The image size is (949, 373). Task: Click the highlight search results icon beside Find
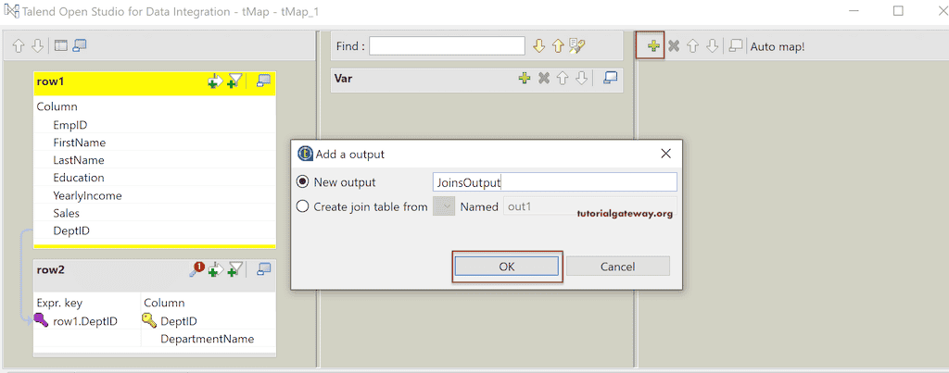point(579,45)
